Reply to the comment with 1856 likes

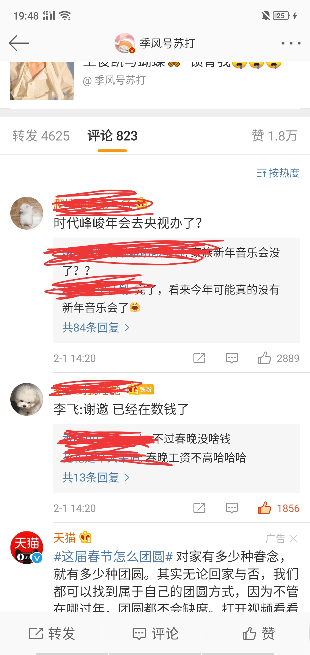pos(232,508)
